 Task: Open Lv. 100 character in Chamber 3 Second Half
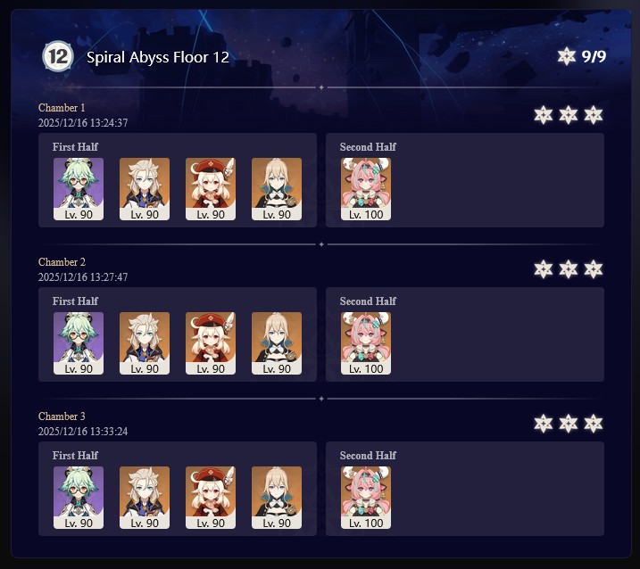366,498
